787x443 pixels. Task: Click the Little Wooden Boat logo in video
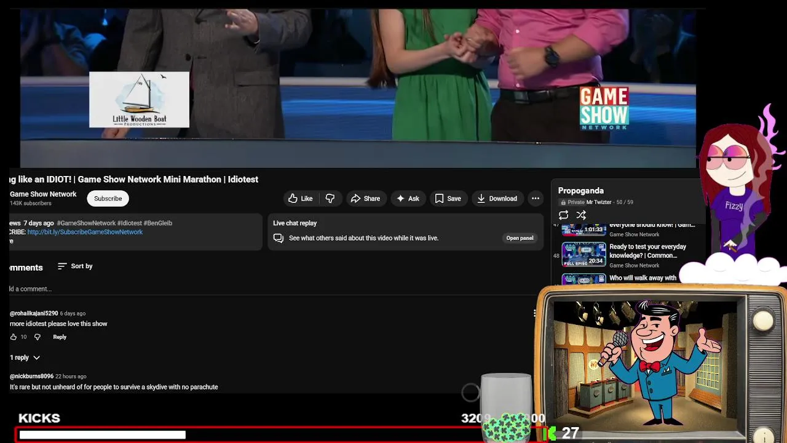[x=139, y=100]
